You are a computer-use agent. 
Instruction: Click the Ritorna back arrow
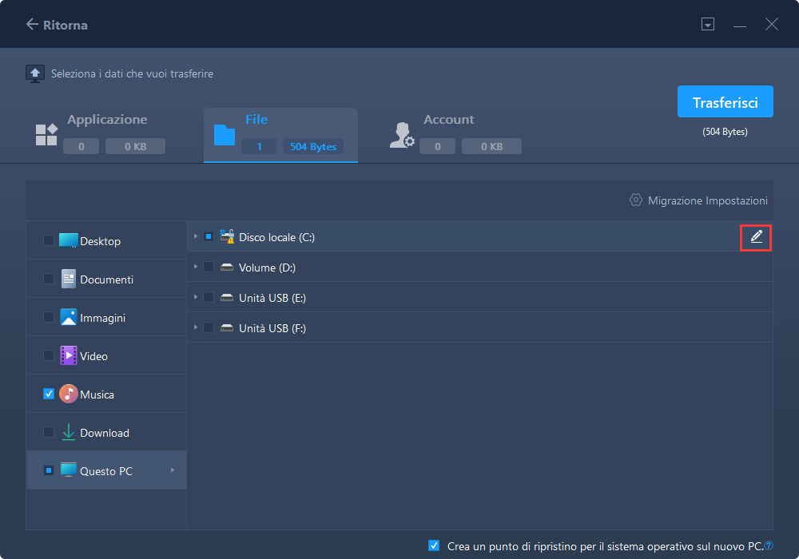tap(32, 25)
